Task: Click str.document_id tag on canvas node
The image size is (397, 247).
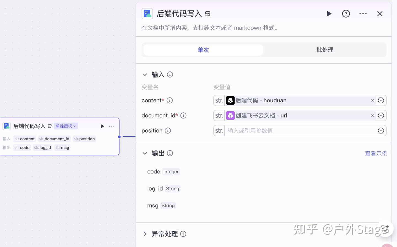Action: (54, 139)
